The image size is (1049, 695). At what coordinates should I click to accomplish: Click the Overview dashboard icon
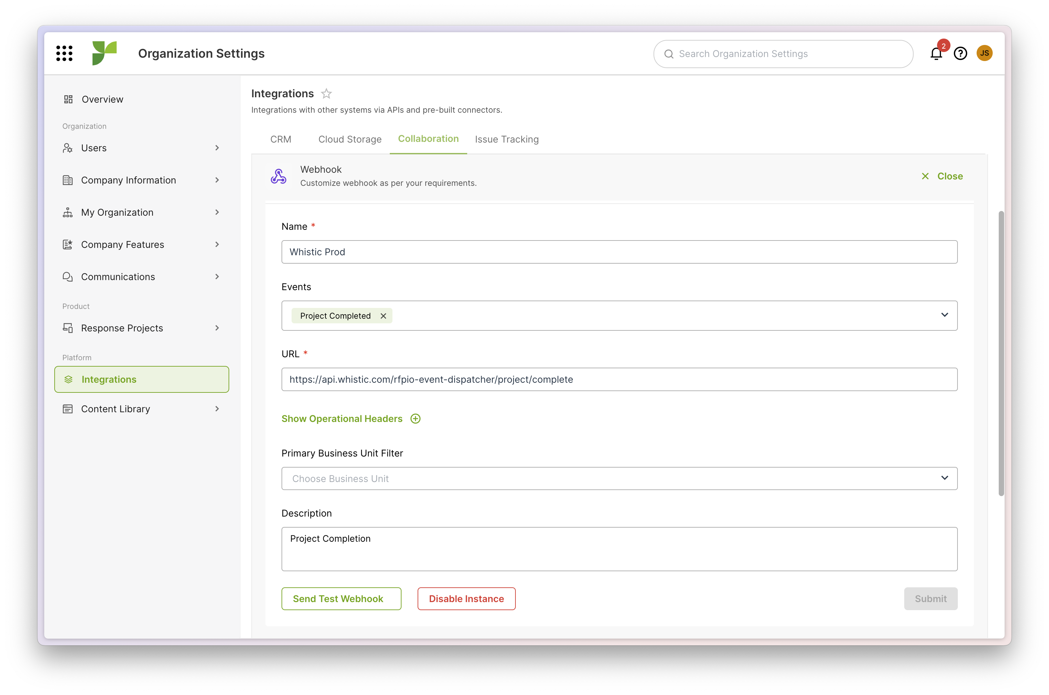68,99
